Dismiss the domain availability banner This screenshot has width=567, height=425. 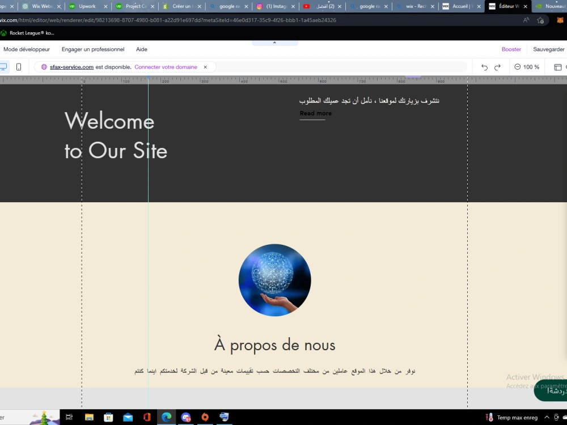pyautogui.click(x=205, y=67)
